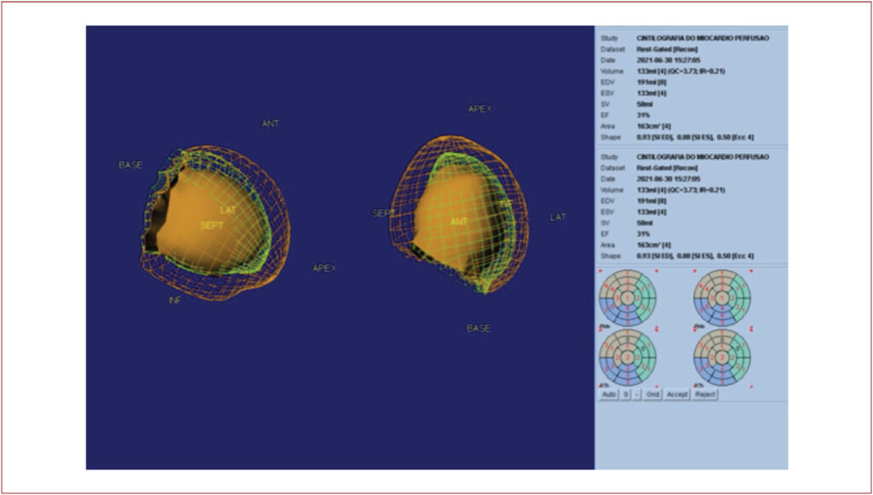Click the Accept button
Image resolution: width=873 pixels, height=495 pixels.
(x=677, y=394)
